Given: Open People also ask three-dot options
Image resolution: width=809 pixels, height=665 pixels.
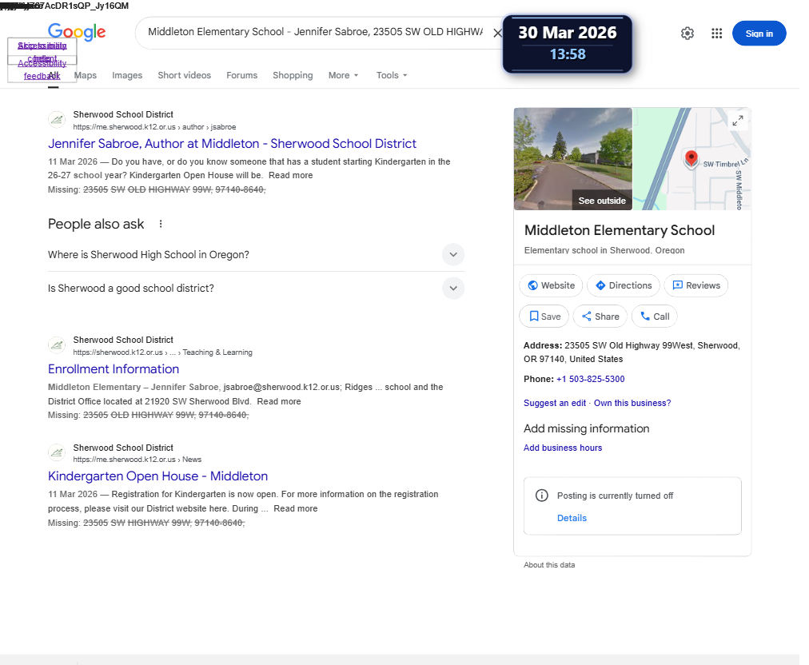Looking at the screenshot, I should (x=161, y=224).
